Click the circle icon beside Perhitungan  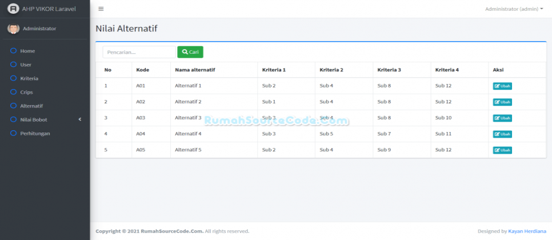point(13,133)
